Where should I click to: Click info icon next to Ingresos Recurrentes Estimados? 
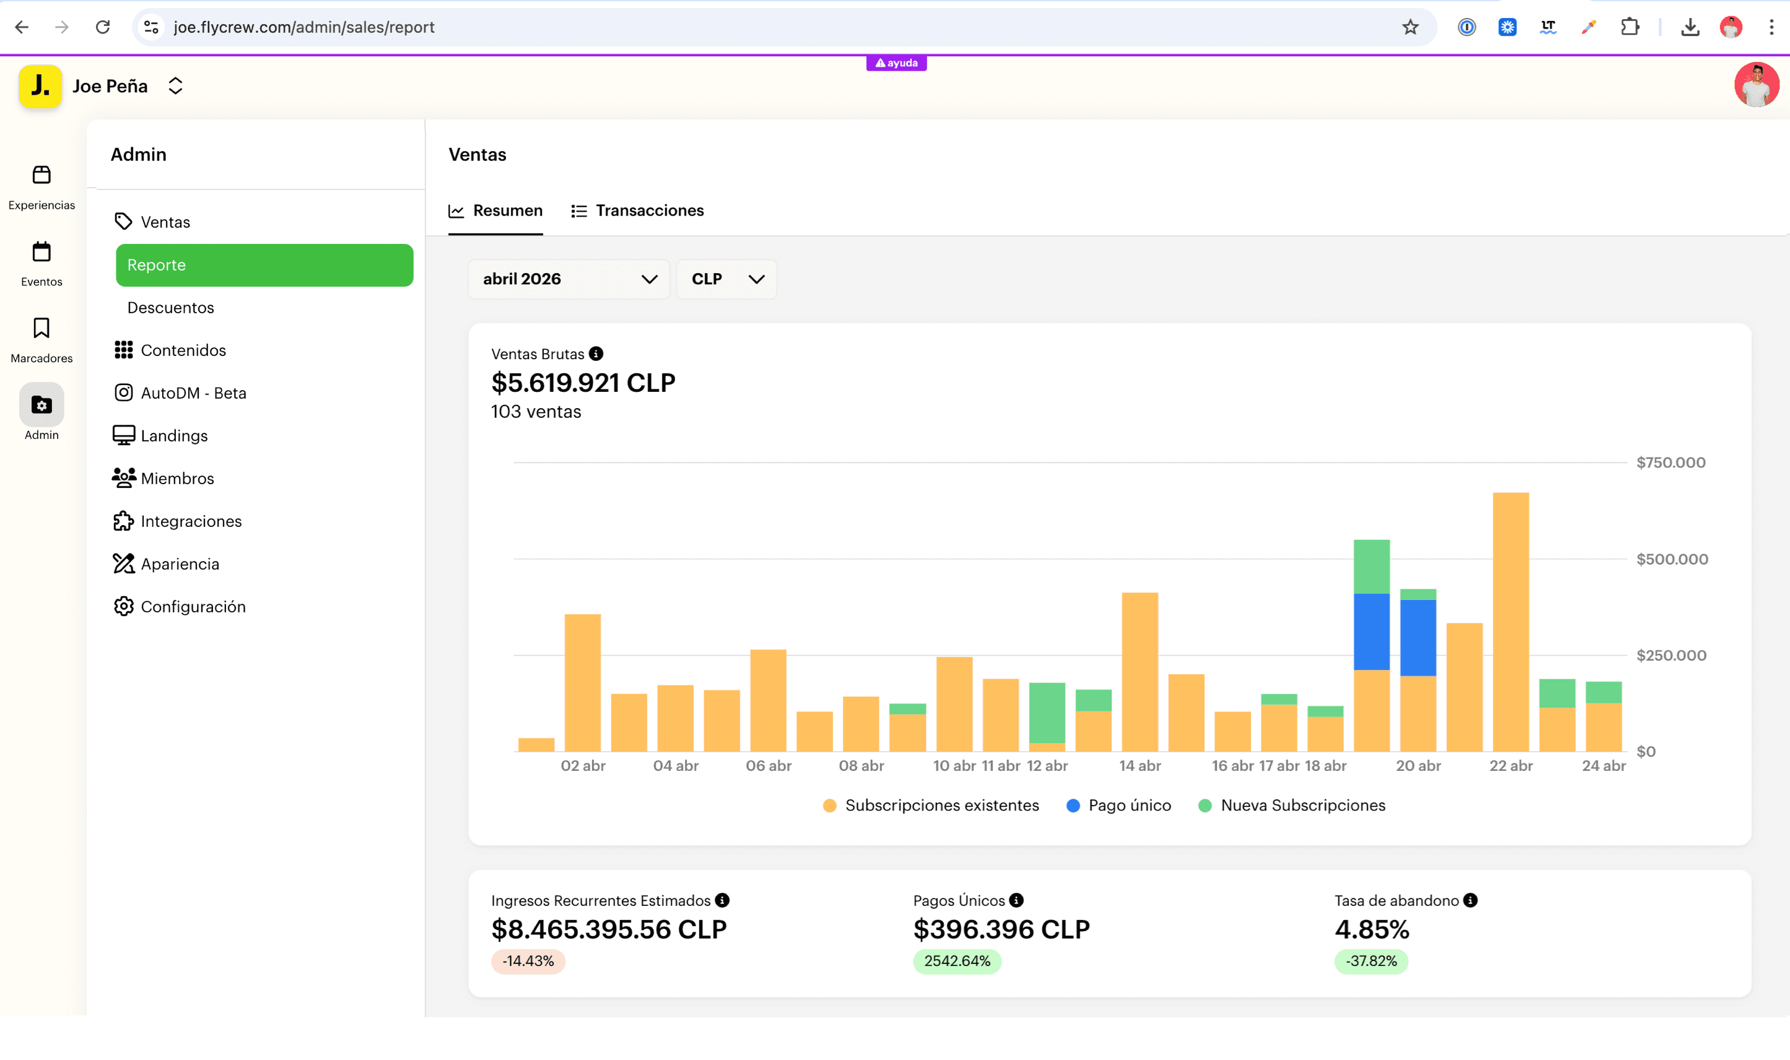[722, 900]
